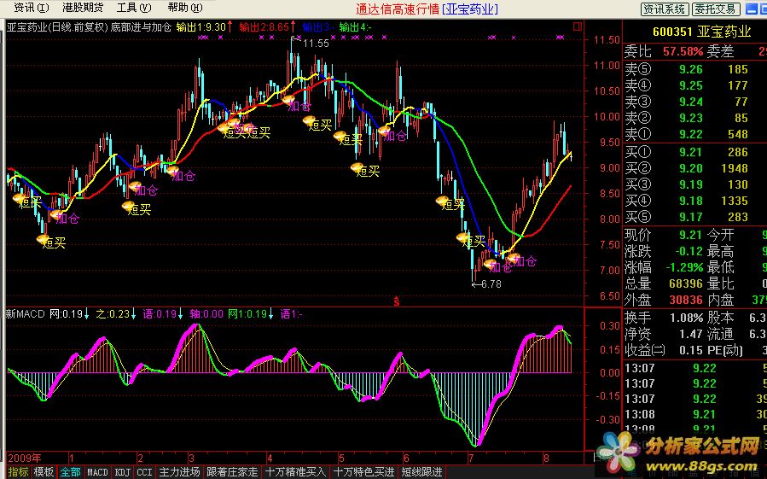
Task: Click the 买⑤ row price 9.17
Action: pos(691,217)
